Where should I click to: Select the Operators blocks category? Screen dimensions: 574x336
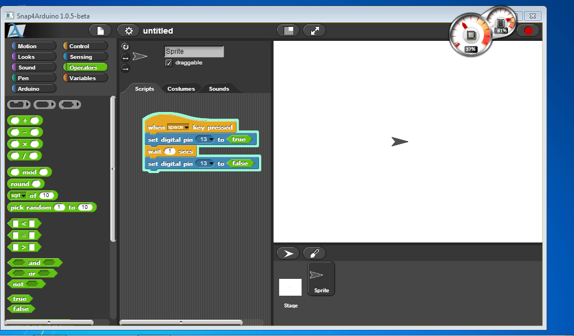point(85,67)
